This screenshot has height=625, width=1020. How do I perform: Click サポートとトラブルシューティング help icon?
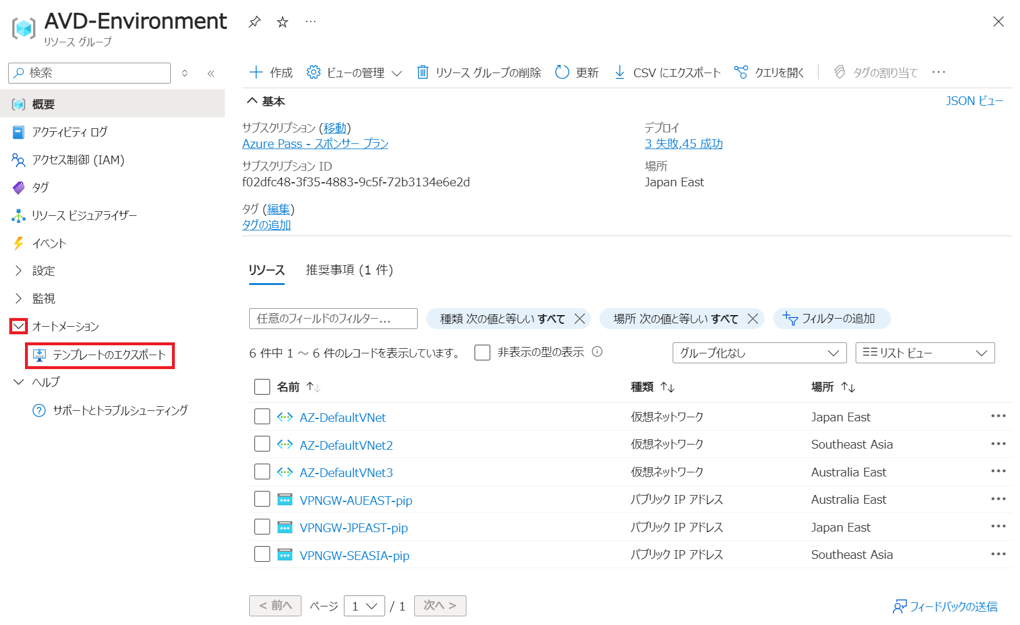39,411
